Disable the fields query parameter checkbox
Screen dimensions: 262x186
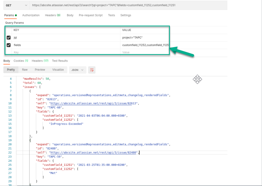(9, 45)
